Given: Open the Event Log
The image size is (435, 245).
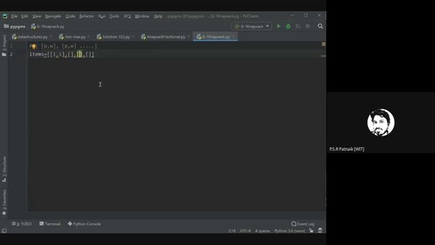Looking at the screenshot, I should pyautogui.click(x=303, y=224).
